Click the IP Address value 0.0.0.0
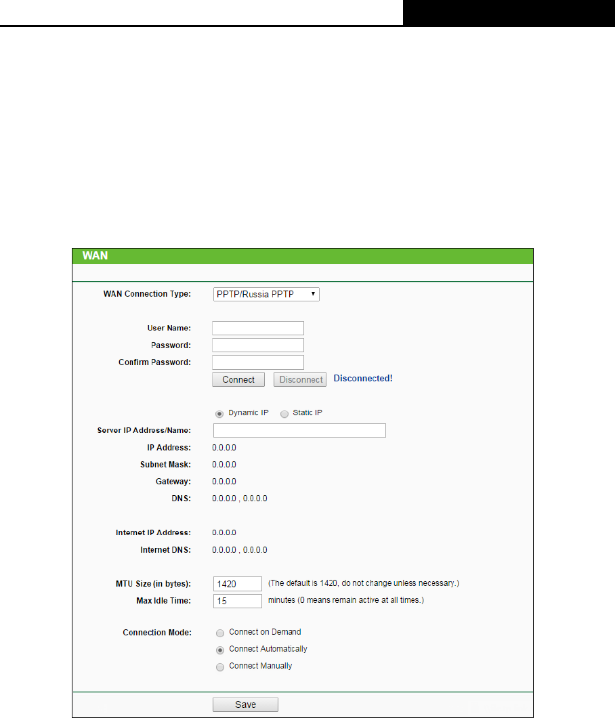This screenshot has width=615, height=718. point(224,447)
